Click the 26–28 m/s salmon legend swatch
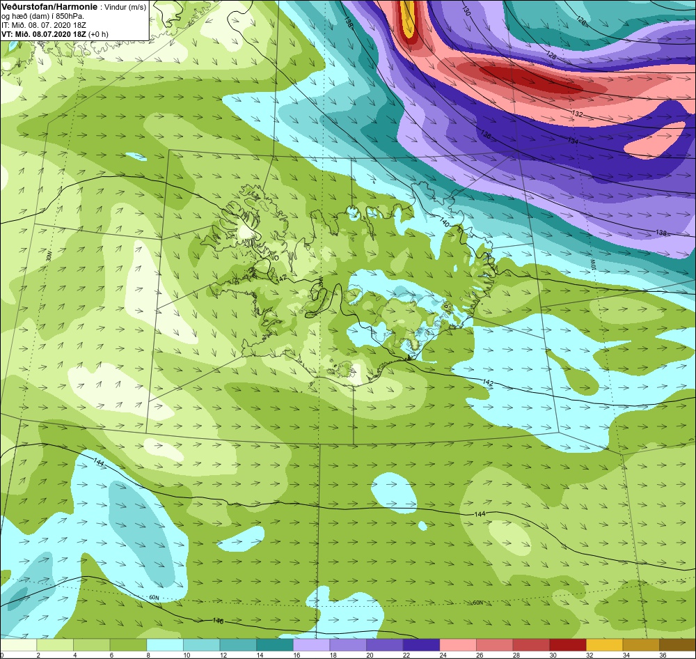Viewport: 696px width, 659px height. coord(494,644)
